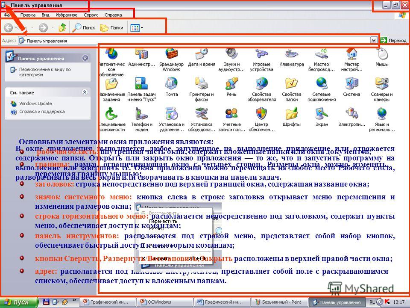Open the Избранное menu
Viewport: 410px width, 308px height.
[x=67, y=15]
